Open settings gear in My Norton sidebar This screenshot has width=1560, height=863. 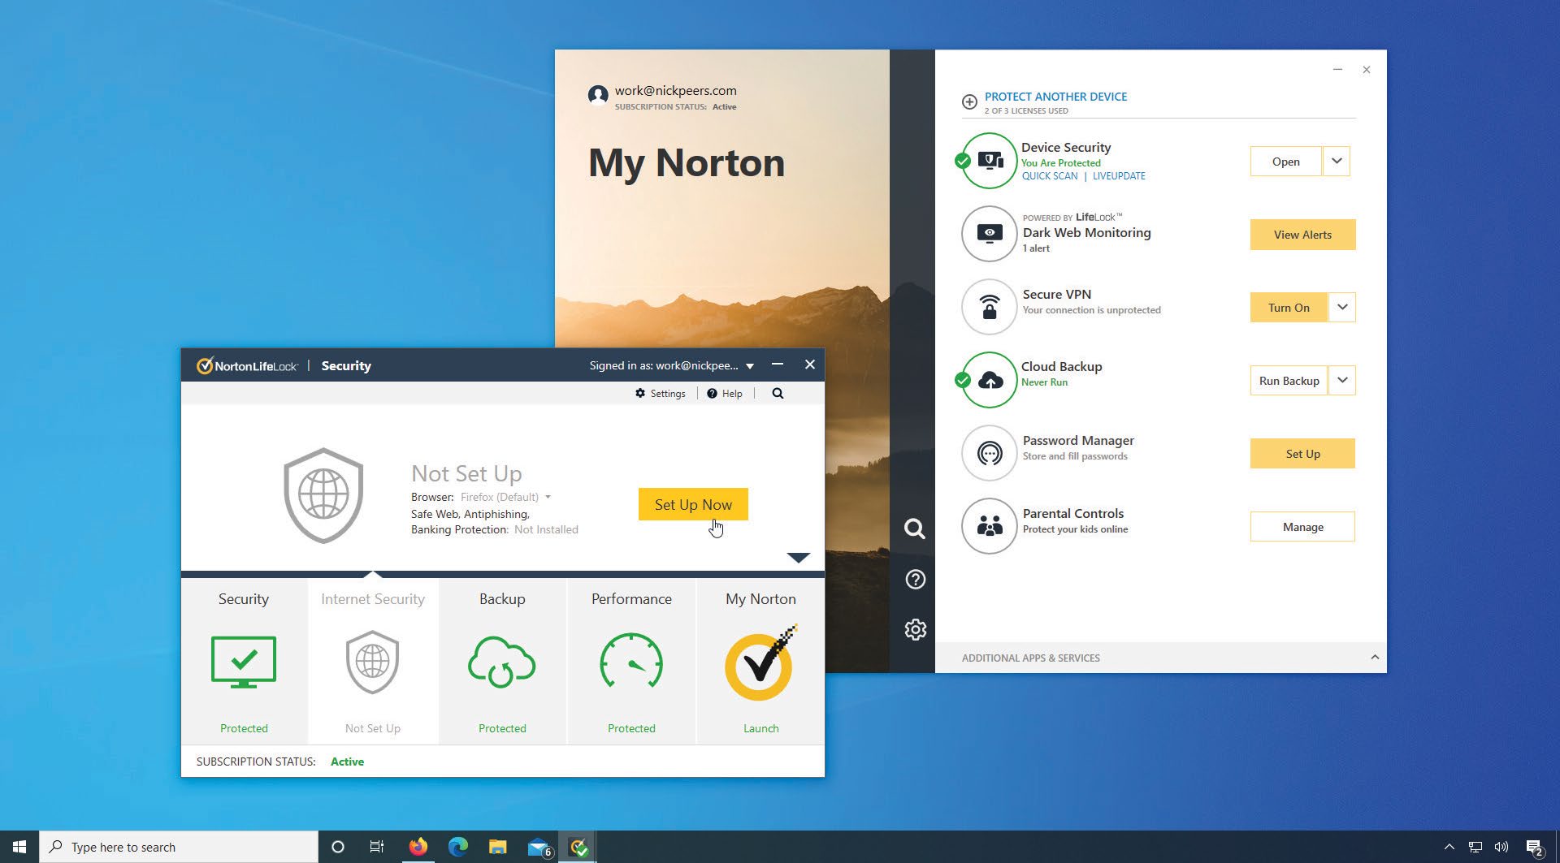(915, 629)
